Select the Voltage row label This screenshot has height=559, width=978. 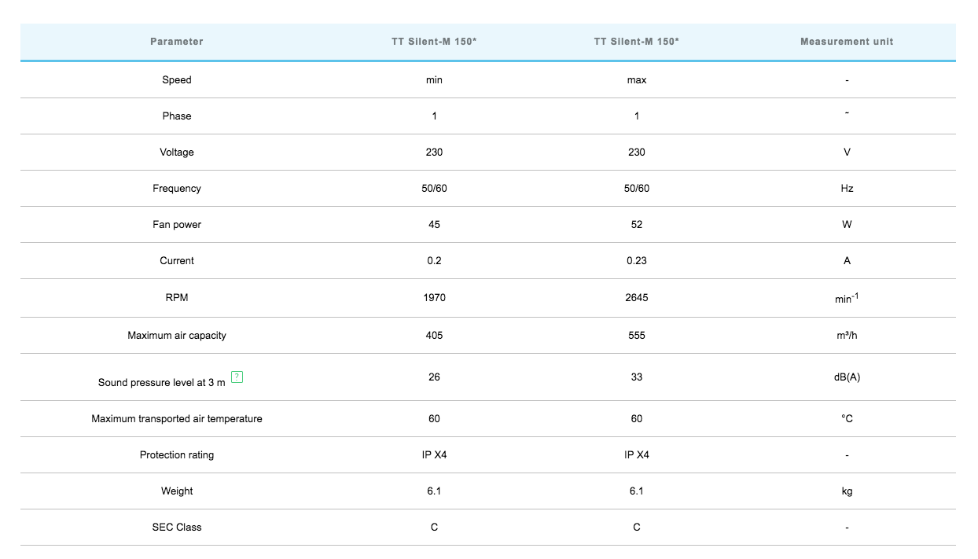177,153
